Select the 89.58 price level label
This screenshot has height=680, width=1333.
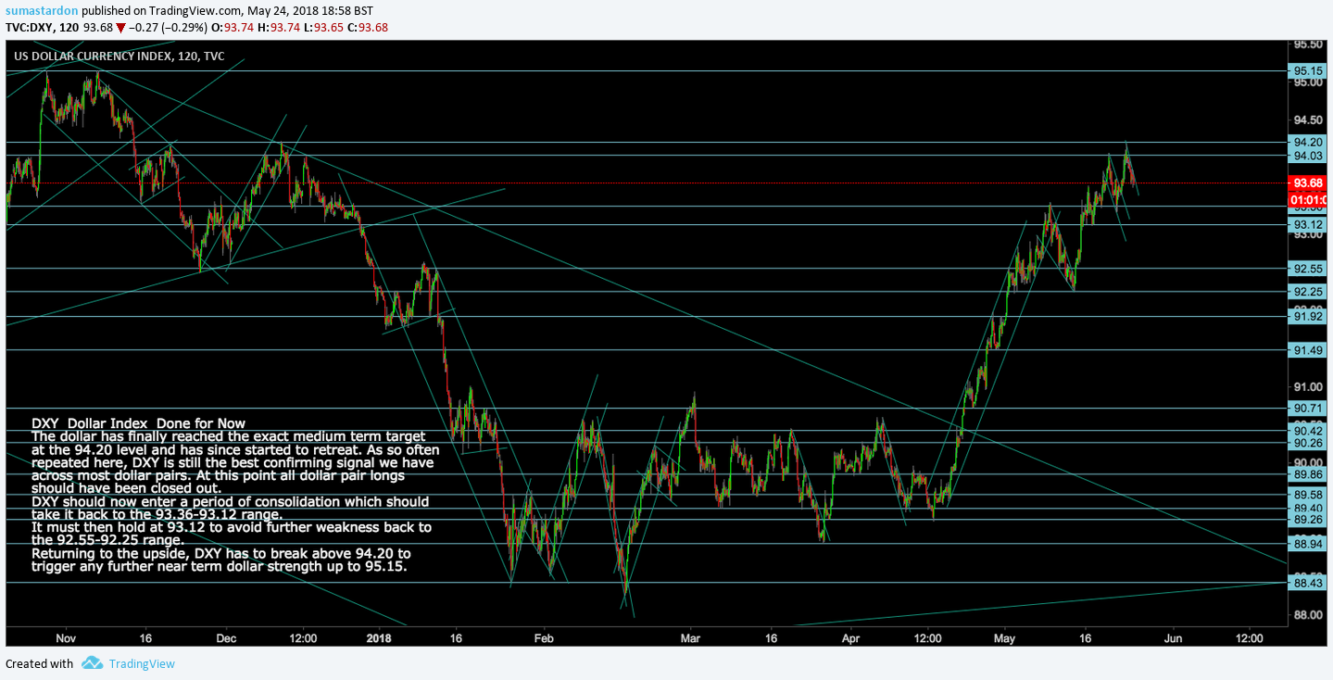[x=1308, y=495]
